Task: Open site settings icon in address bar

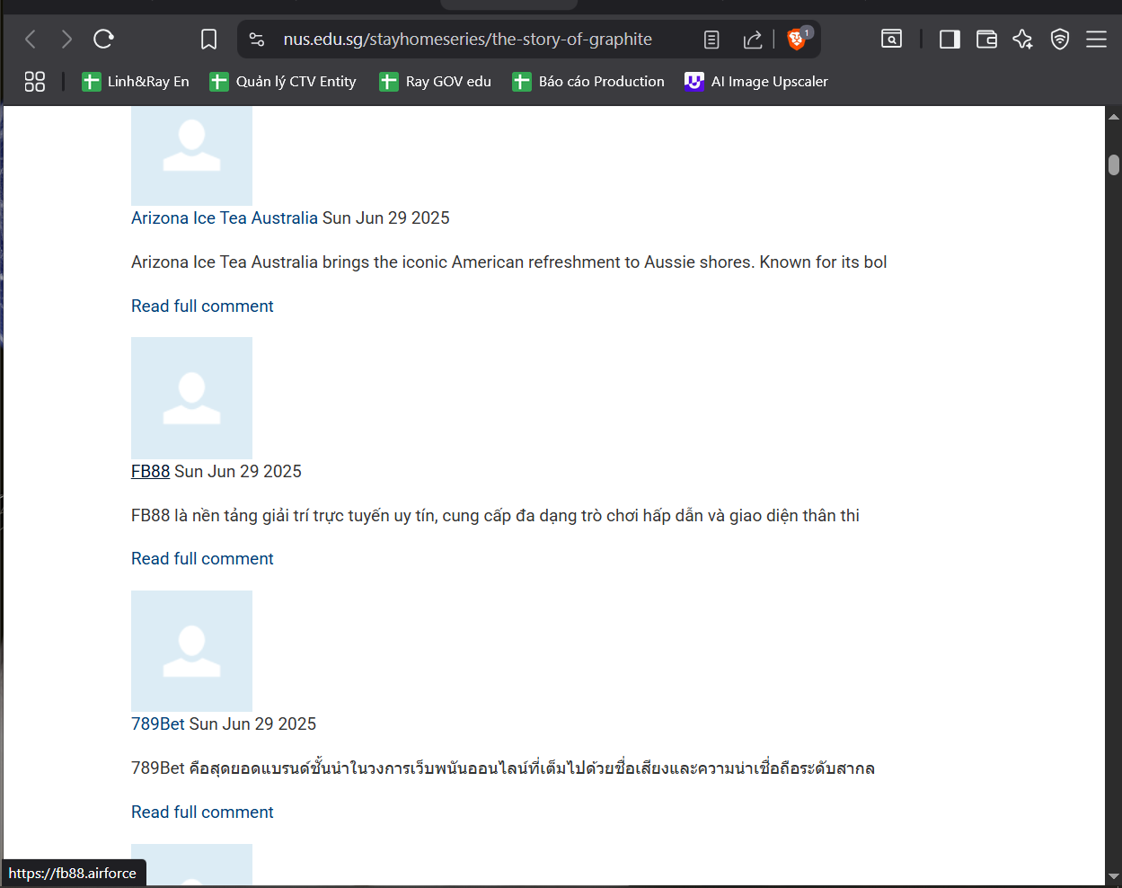Action: [x=257, y=40]
